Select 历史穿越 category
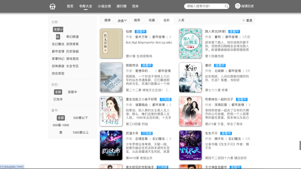This screenshot has width=301, height=169. click(72, 51)
